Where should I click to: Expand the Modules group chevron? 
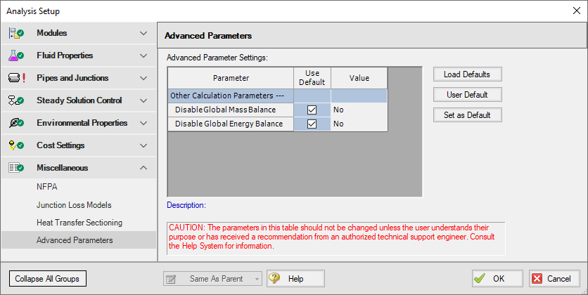[143, 33]
